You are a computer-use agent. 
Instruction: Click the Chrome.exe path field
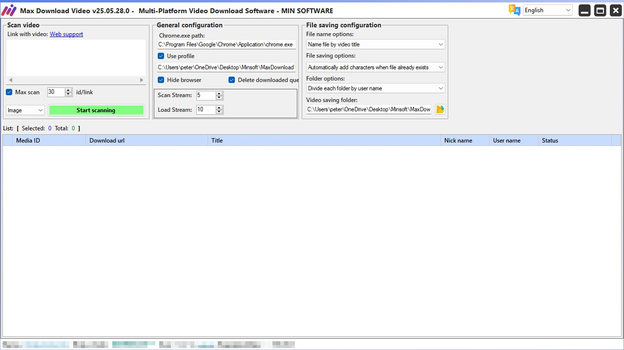pos(226,44)
